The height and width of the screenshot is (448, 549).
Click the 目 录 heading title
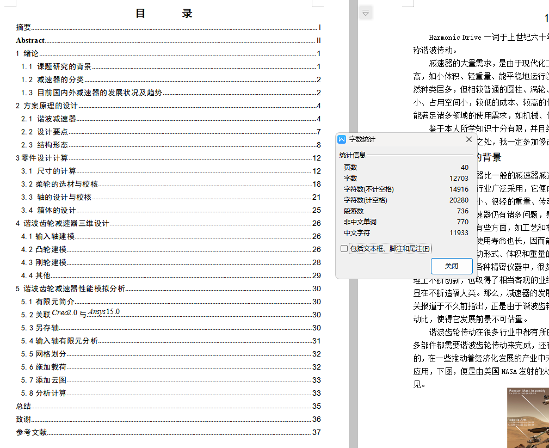click(163, 13)
